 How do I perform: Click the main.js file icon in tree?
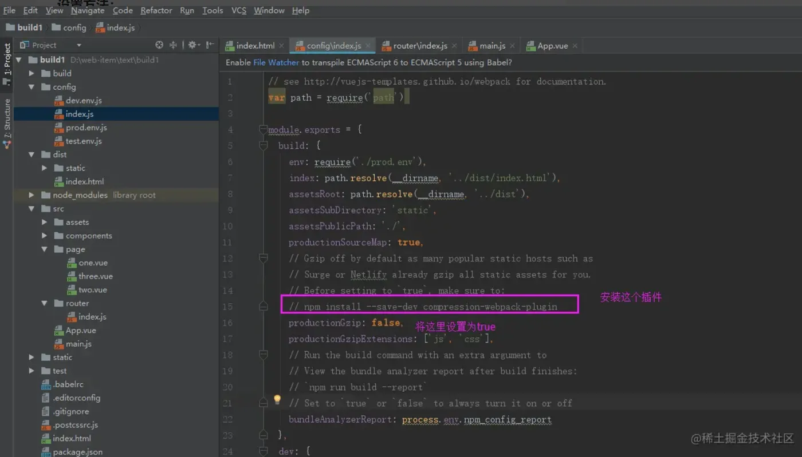coord(59,344)
